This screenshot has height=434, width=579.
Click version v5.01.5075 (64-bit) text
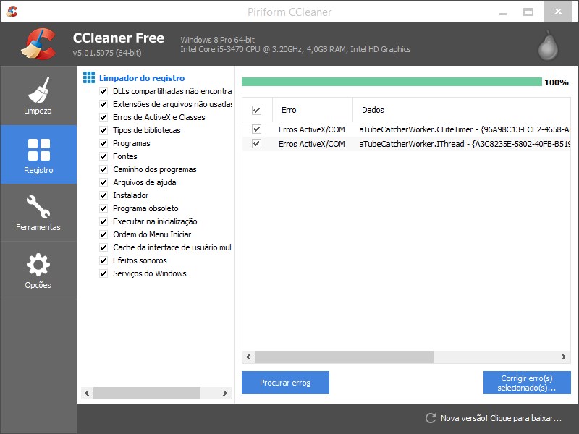[107, 53]
